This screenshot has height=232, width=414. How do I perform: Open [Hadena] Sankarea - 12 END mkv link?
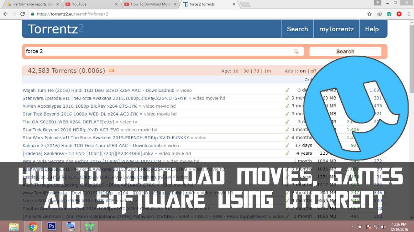tap(88, 153)
